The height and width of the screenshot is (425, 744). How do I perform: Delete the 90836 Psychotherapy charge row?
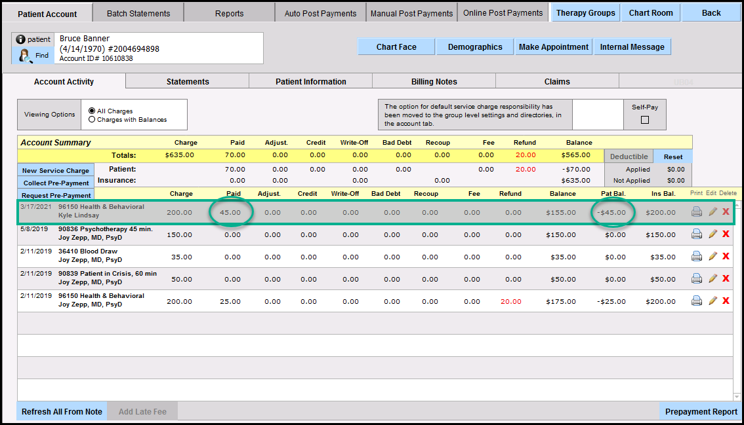coord(726,234)
